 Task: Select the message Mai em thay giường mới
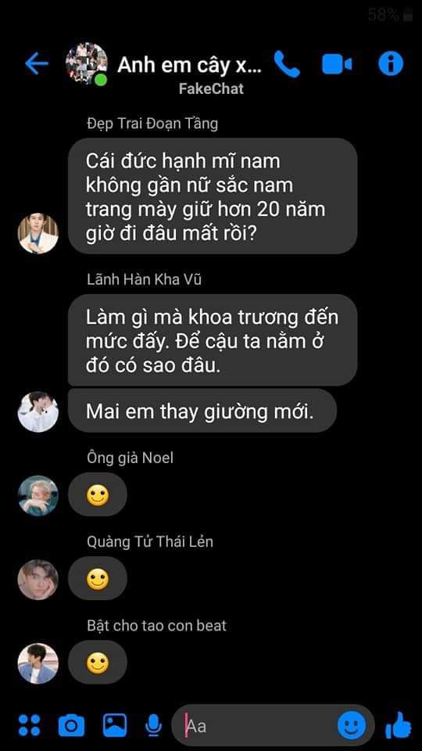coord(202,411)
